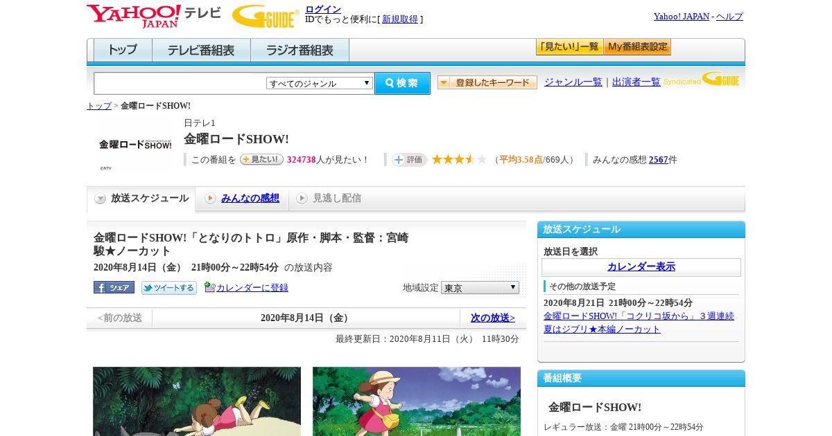832x436 pixels.
Task: Click the 金曜ロードSHOW! program logo image
Action: pyautogui.click(x=135, y=145)
